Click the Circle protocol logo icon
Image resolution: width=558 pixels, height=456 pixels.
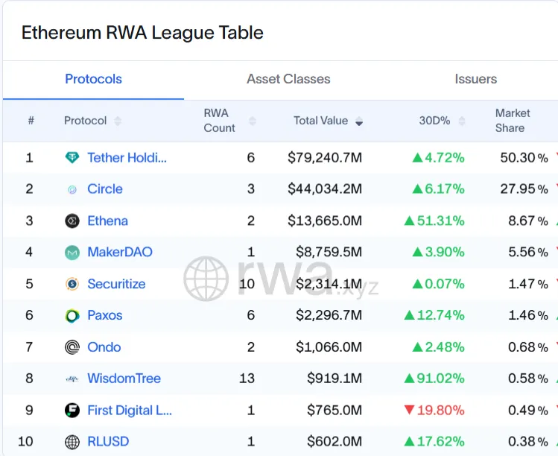pos(72,189)
